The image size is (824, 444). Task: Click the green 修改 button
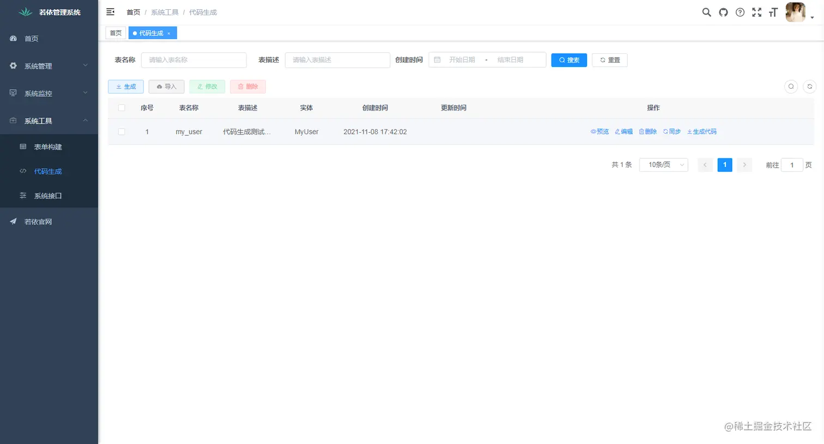(207, 87)
